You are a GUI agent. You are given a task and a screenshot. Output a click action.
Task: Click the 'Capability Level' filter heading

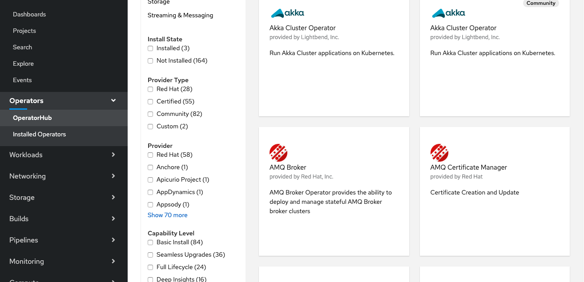click(x=171, y=234)
